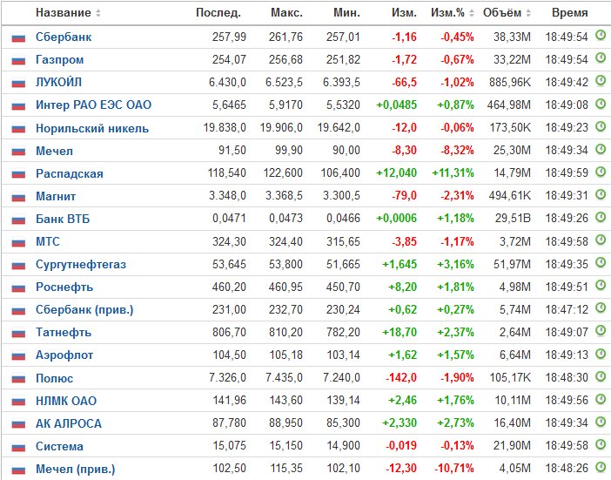Click the clock icon in the МТС row

click(x=601, y=240)
